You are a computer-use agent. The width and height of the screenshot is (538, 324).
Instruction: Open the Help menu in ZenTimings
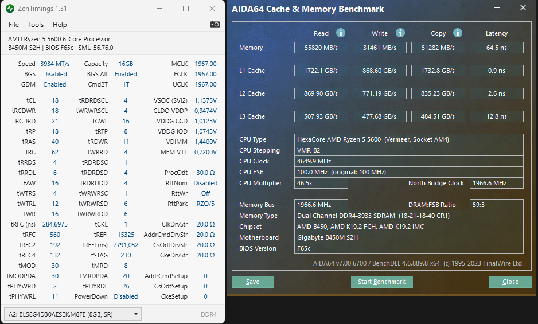click(60, 25)
